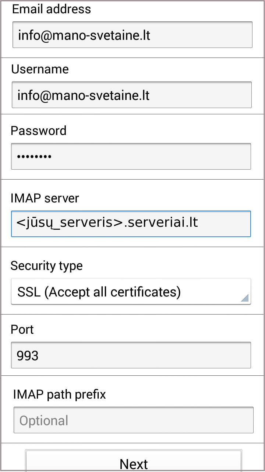
Task: Click the "Email address" label
Action: [52, 9]
